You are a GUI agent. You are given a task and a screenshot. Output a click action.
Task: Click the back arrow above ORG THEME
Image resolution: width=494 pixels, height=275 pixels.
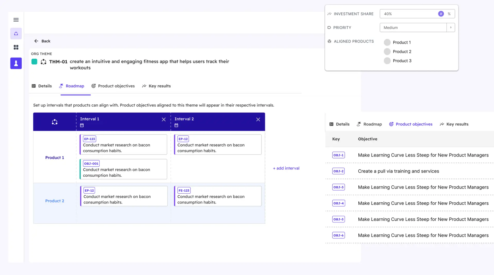coord(36,41)
